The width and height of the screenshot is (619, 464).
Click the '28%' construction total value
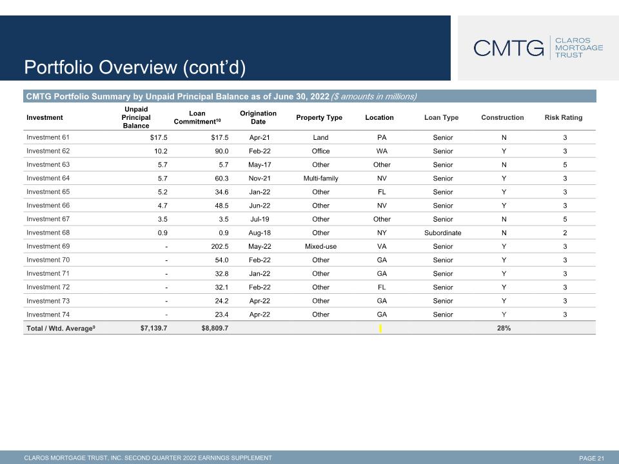[x=504, y=328]
